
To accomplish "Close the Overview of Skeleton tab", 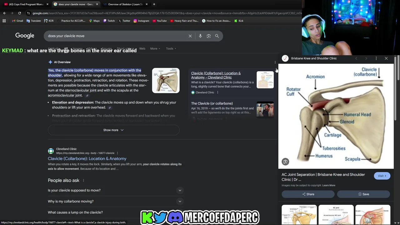I will point(147,4).
